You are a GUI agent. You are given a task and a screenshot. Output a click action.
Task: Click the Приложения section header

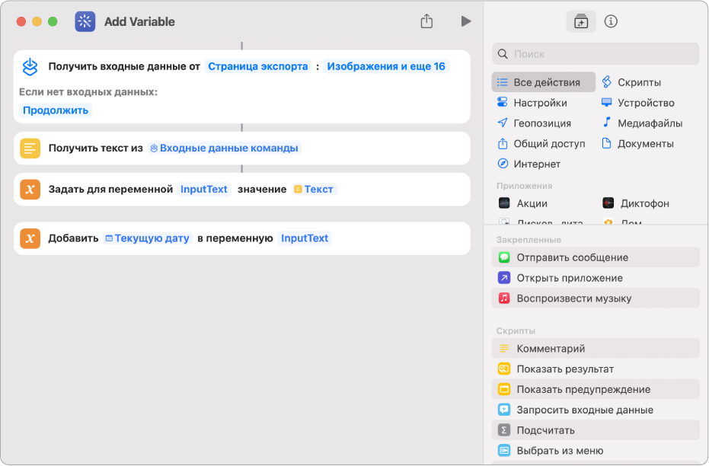tap(524, 186)
